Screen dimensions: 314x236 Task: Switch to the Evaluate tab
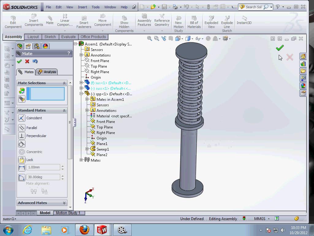[68, 37]
